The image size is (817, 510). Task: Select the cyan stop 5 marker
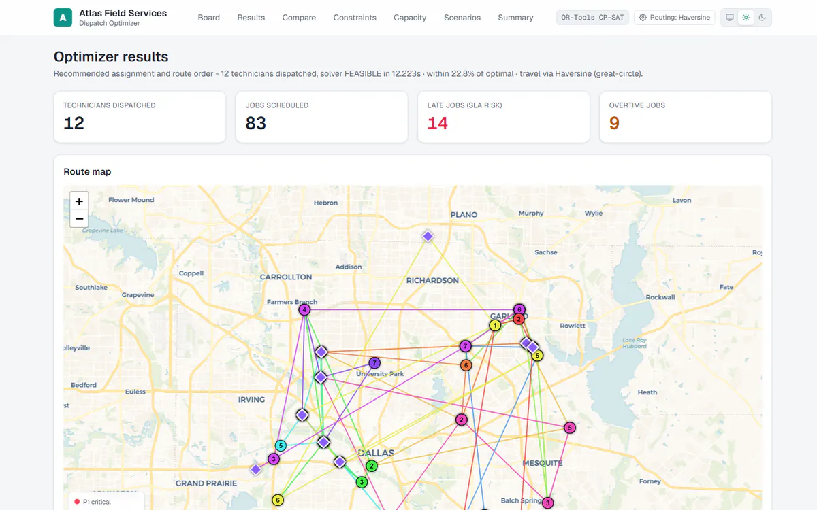[x=281, y=446]
